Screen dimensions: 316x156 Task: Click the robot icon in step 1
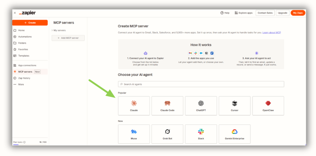[146, 53]
